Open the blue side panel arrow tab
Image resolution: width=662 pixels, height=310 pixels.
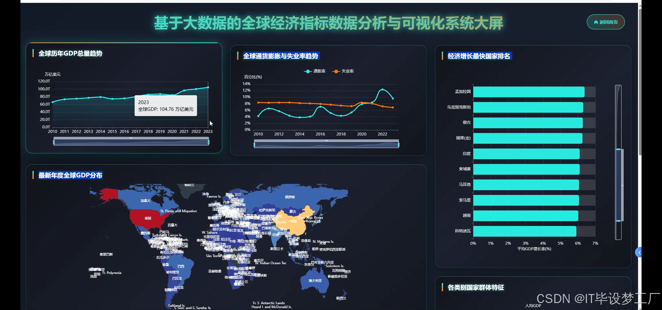(x=638, y=252)
